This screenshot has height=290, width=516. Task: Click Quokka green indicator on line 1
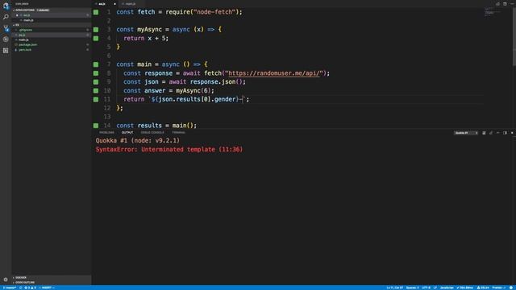pos(96,12)
